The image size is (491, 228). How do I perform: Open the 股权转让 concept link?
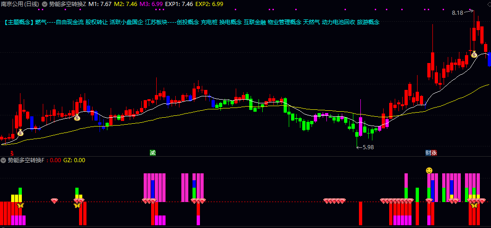pos(96,22)
